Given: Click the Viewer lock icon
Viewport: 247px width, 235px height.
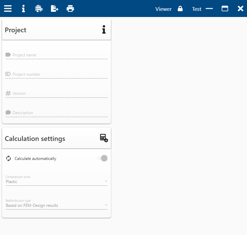Looking at the screenshot, I should coord(180,8).
